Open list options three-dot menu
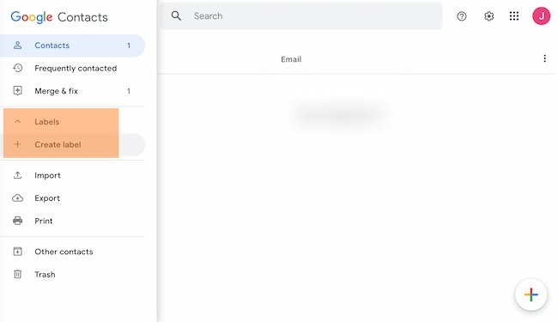Image resolution: width=558 pixels, height=322 pixels. coord(544,58)
